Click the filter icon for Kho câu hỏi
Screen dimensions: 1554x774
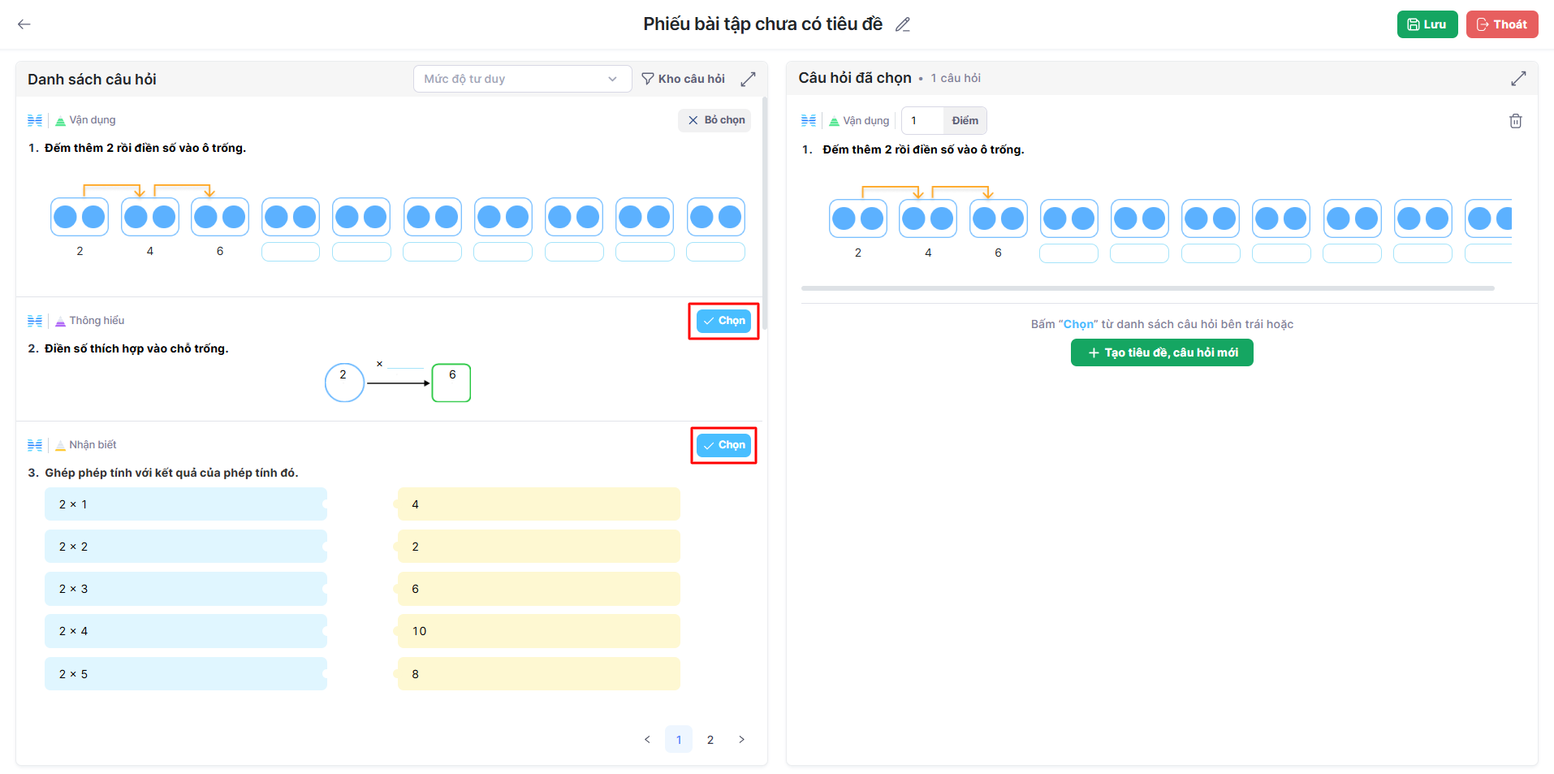coord(648,79)
